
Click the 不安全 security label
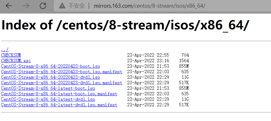pyautogui.click(x=76, y=6)
